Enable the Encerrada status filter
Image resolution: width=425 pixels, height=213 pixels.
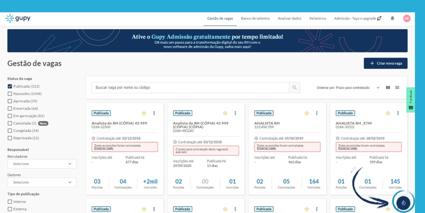tap(10, 108)
